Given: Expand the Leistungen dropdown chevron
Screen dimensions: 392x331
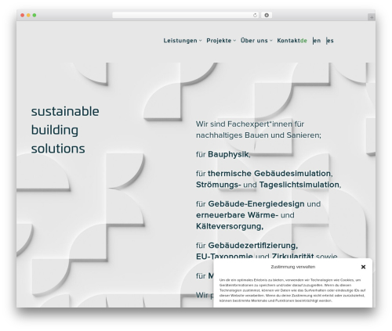Looking at the screenshot, I should (x=200, y=41).
